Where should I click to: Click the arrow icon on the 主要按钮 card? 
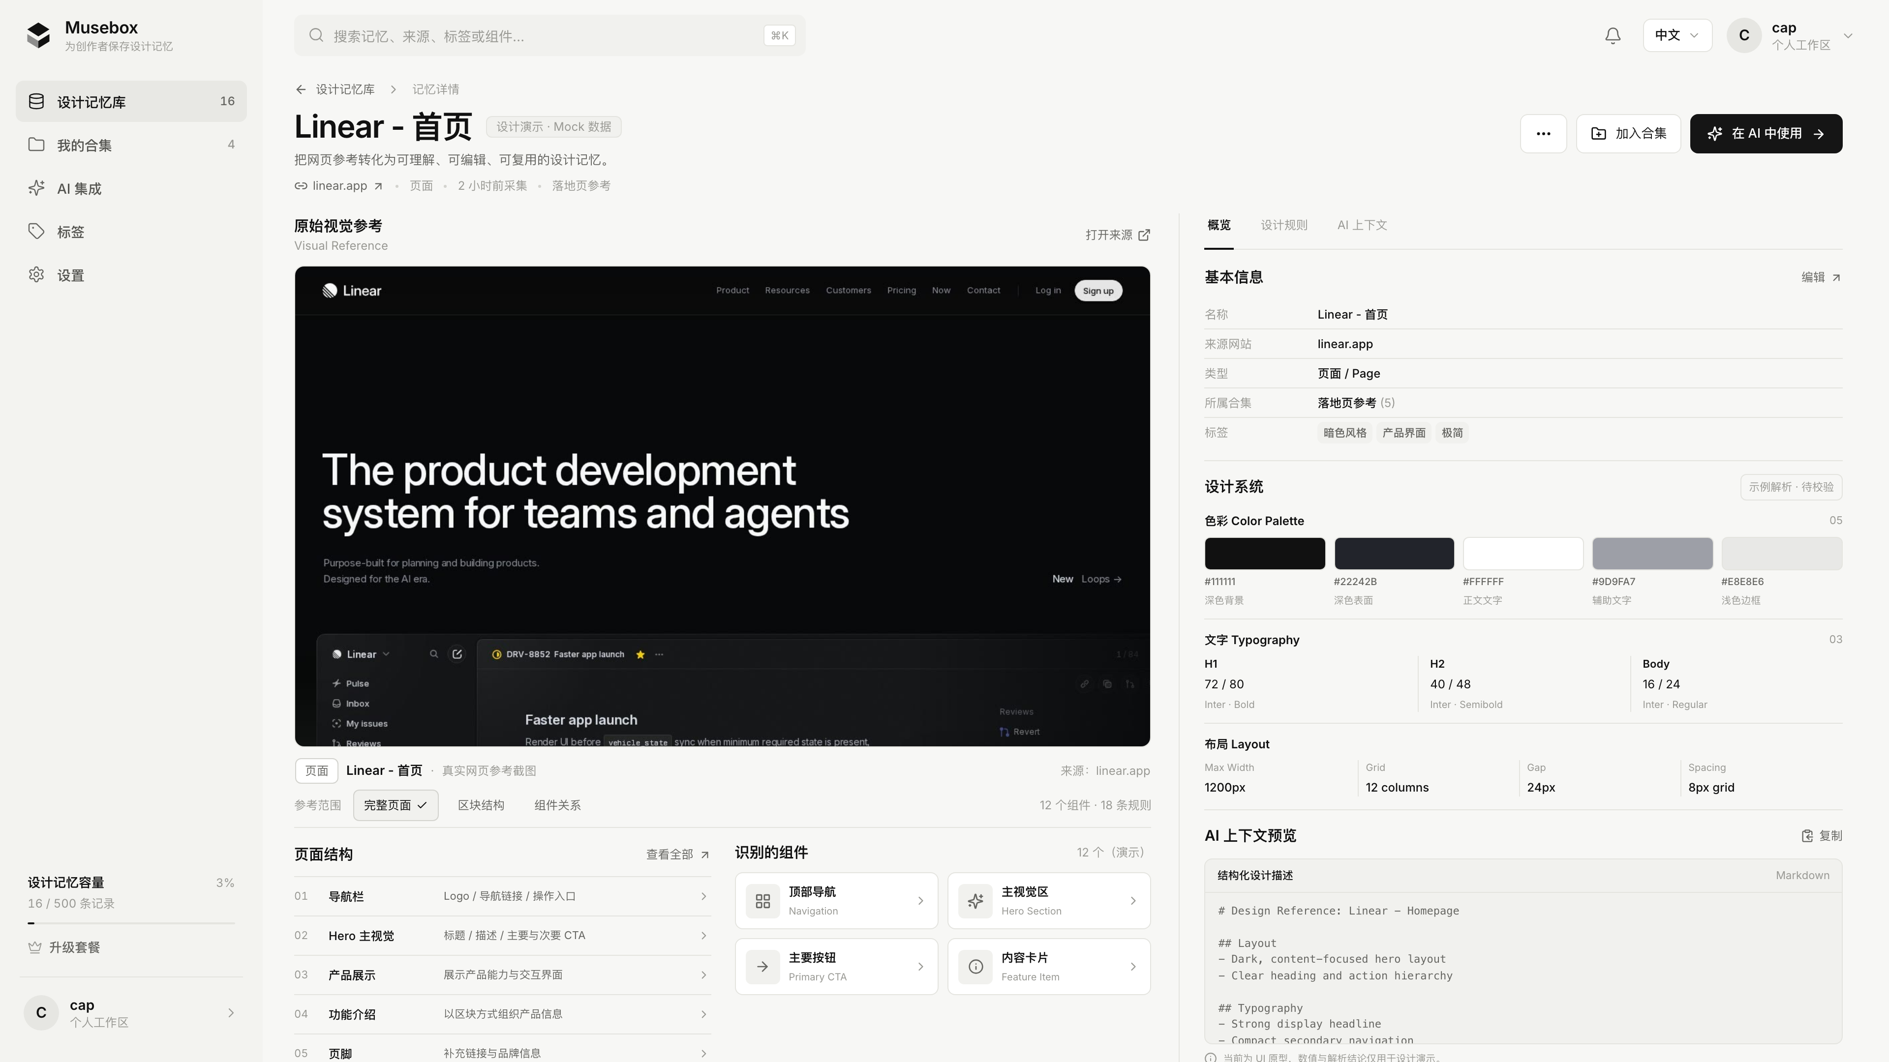point(762,967)
